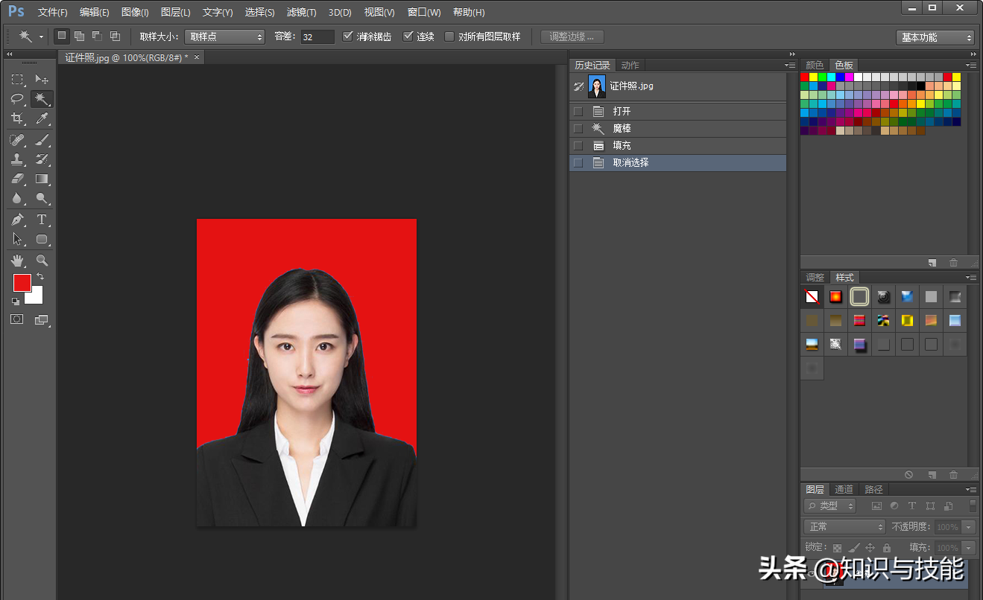Select the Zoom tool
The height and width of the screenshot is (600, 983).
click(x=42, y=261)
